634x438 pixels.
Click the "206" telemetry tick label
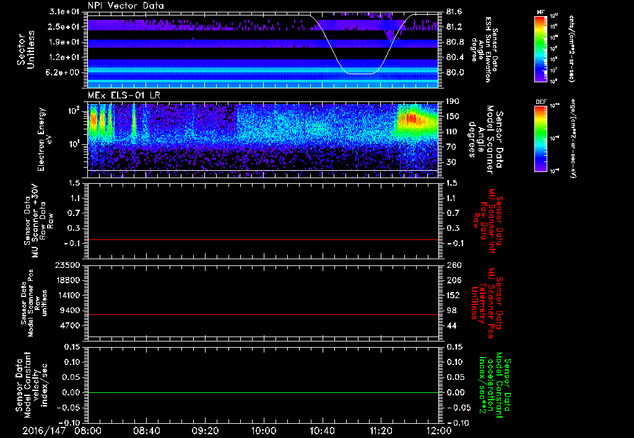(453, 280)
